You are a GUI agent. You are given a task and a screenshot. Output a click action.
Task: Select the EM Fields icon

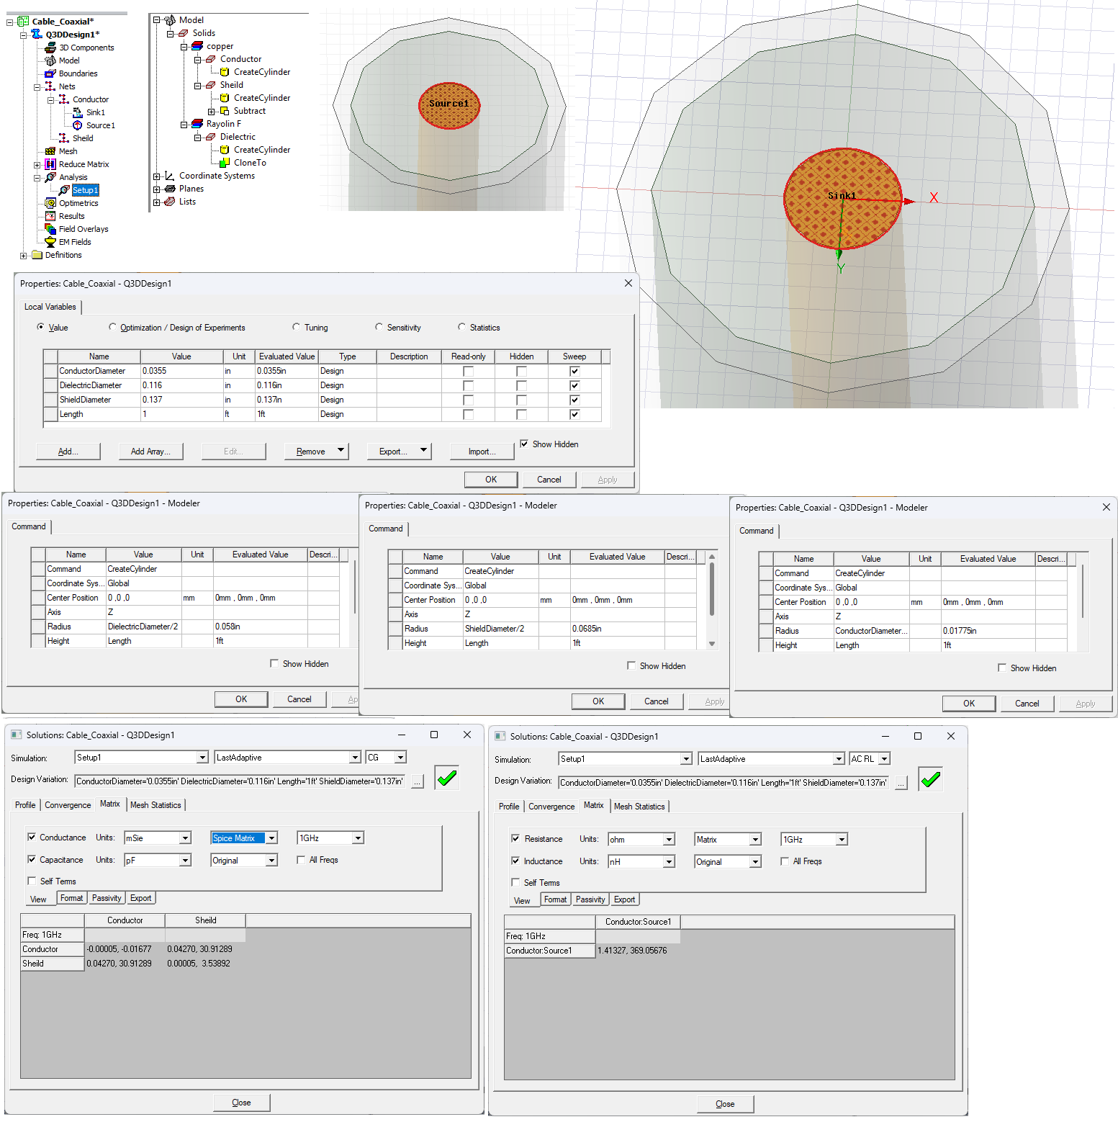click(50, 242)
